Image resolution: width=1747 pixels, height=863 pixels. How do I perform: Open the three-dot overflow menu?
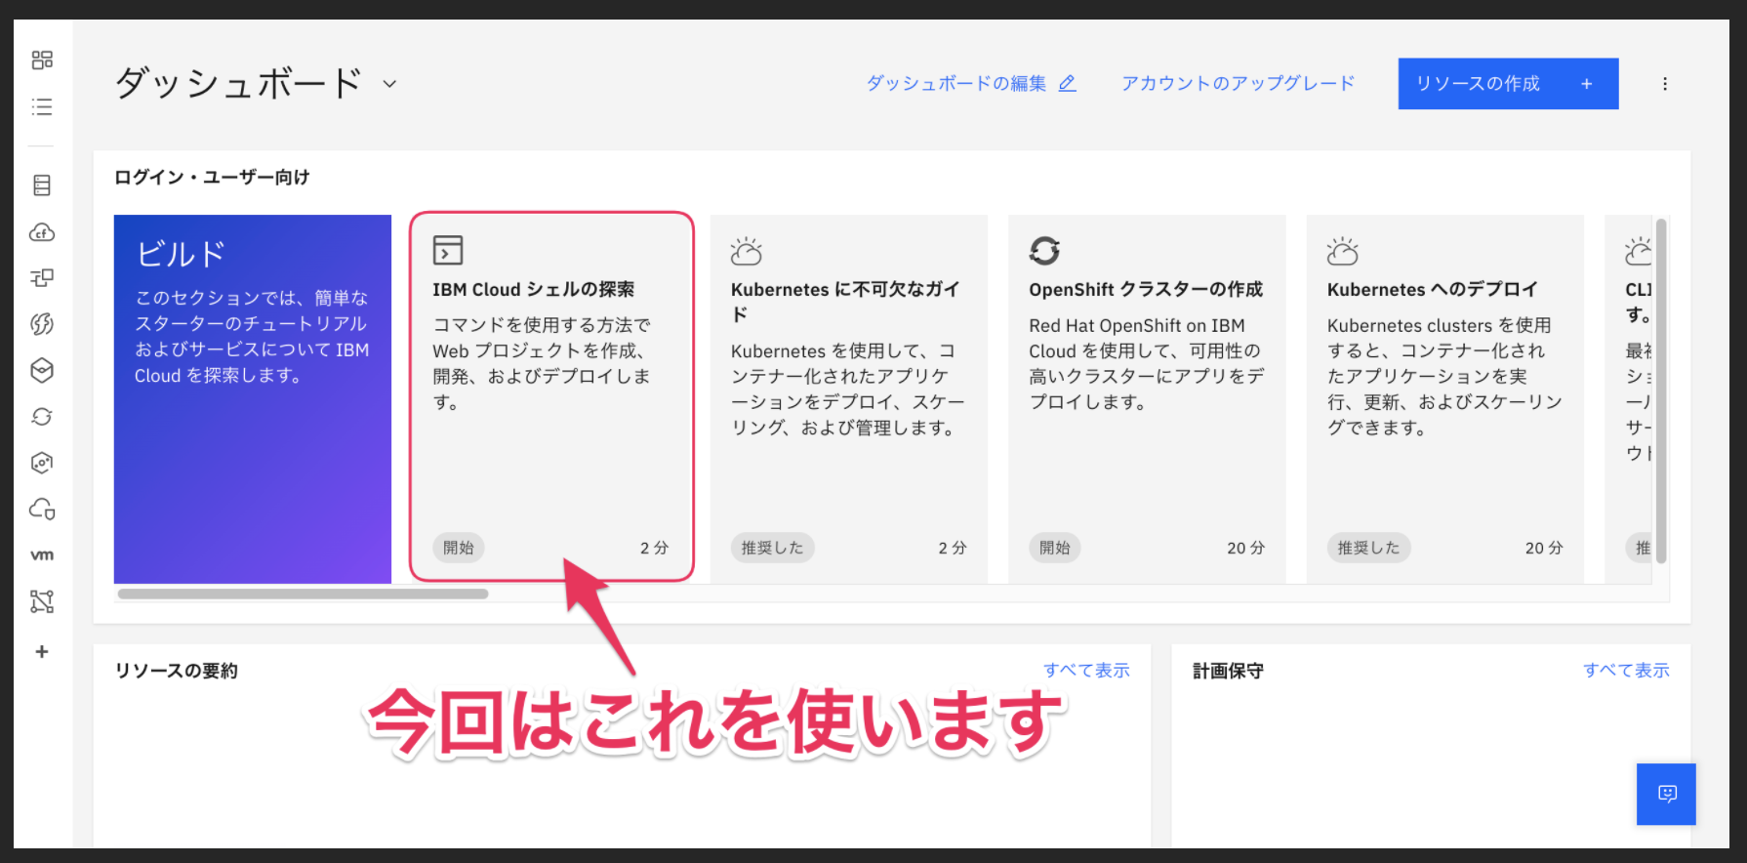pyautogui.click(x=1665, y=84)
